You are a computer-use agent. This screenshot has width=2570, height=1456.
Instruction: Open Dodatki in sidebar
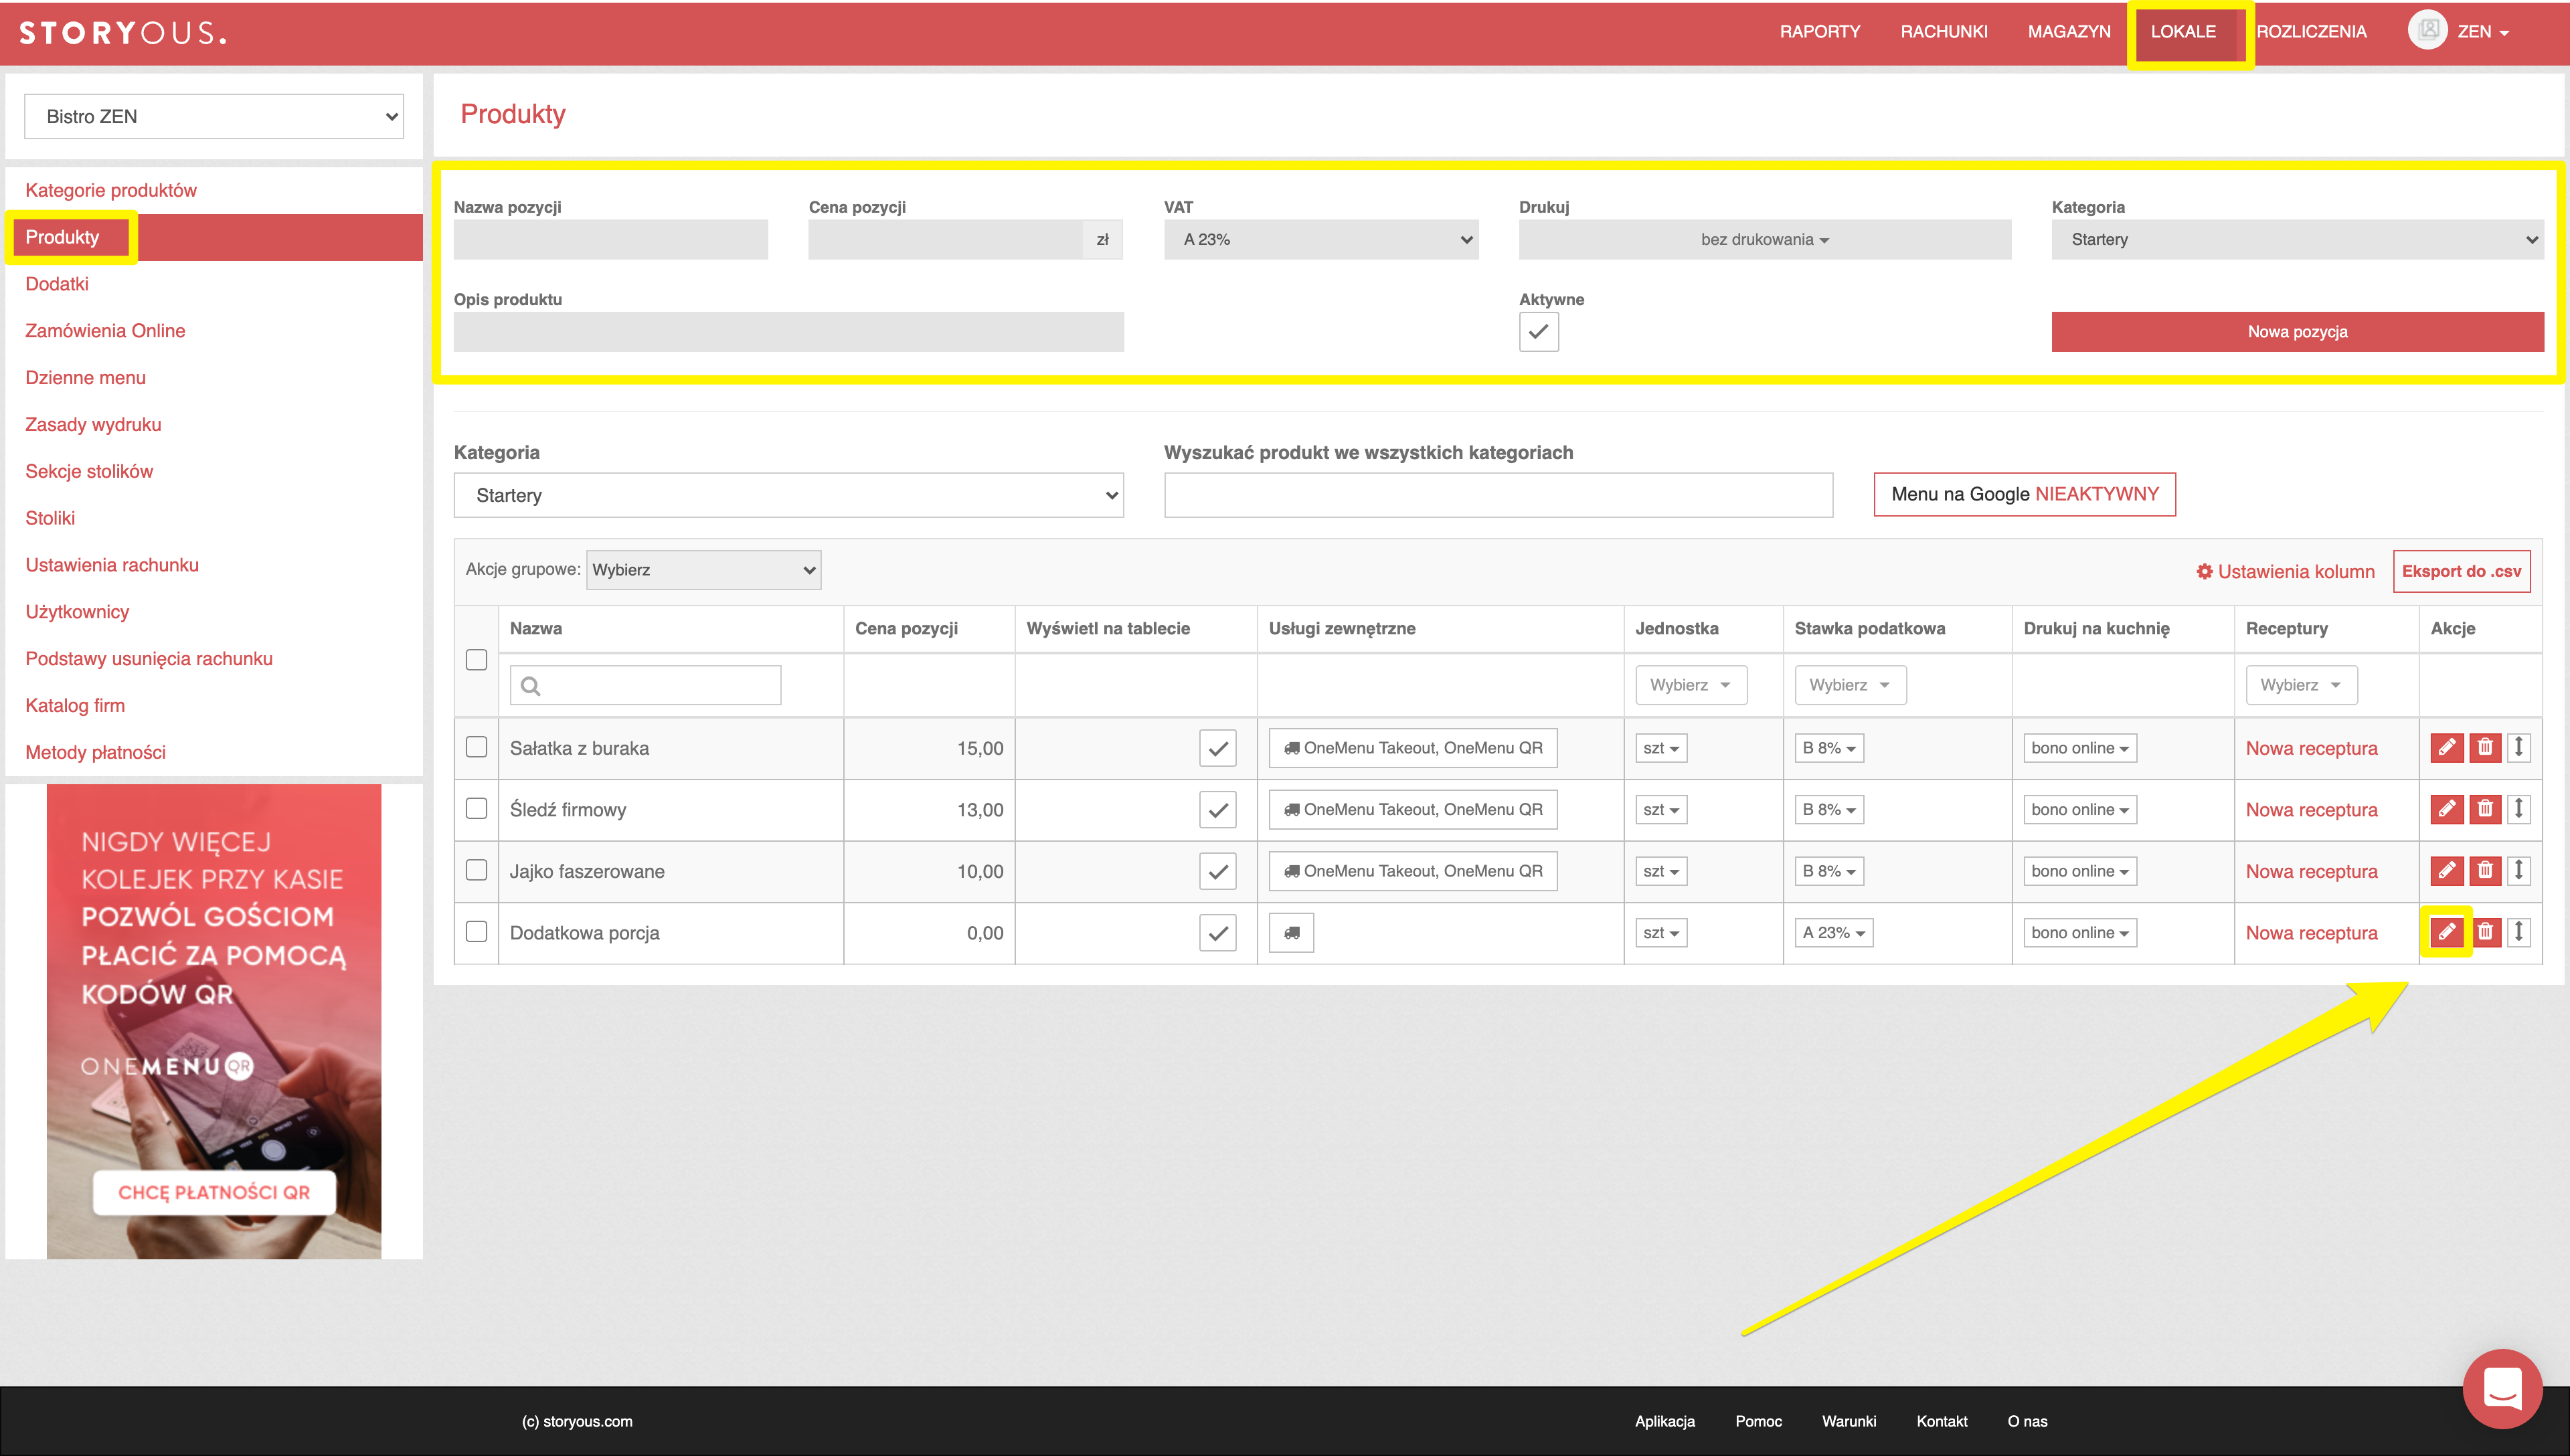click(x=57, y=284)
